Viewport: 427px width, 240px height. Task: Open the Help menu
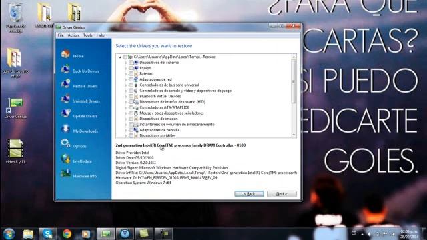click(x=100, y=35)
